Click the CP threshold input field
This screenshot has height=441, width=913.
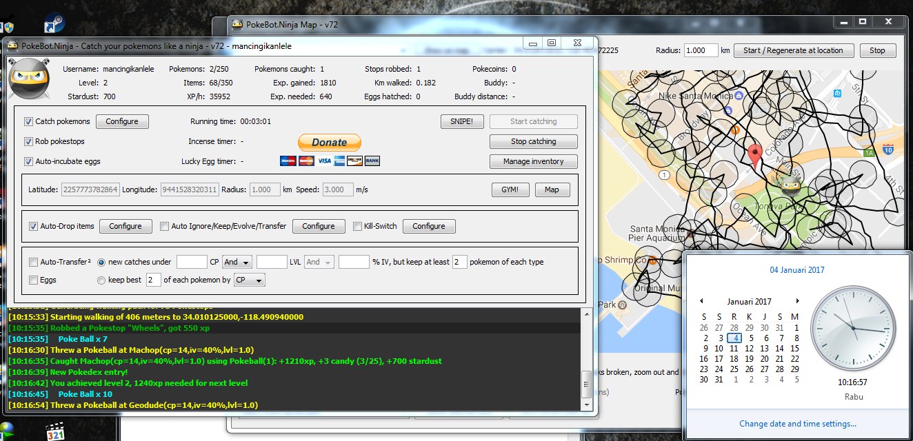pyautogui.click(x=192, y=262)
